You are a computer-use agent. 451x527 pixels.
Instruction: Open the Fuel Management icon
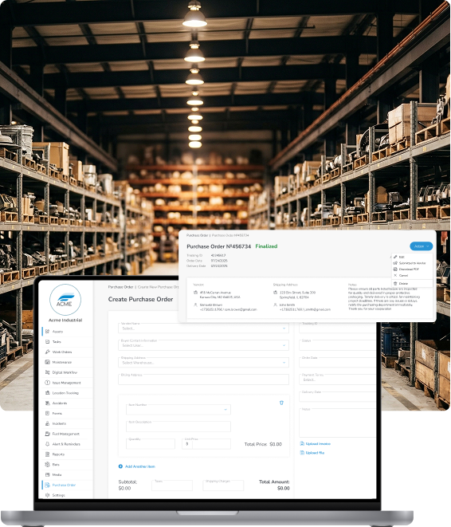tap(47, 434)
